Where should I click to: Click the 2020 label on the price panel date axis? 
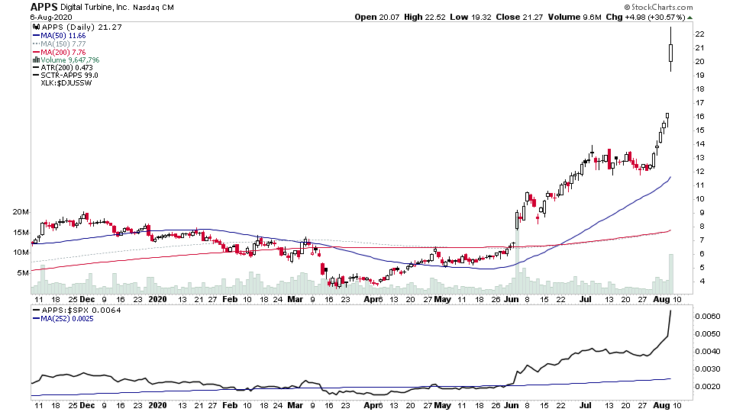pos(157,299)
